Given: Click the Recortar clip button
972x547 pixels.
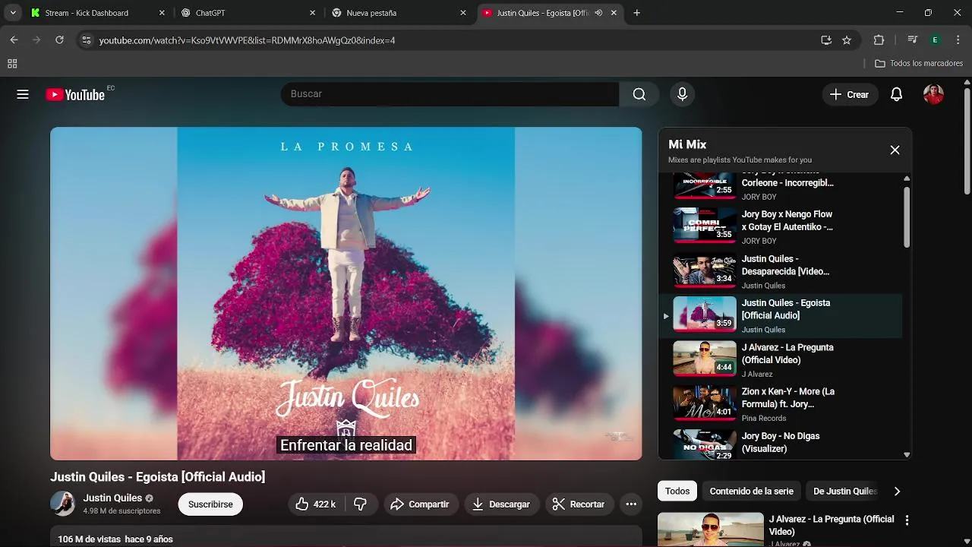Looking at the screenshot, I should (578, 504).
